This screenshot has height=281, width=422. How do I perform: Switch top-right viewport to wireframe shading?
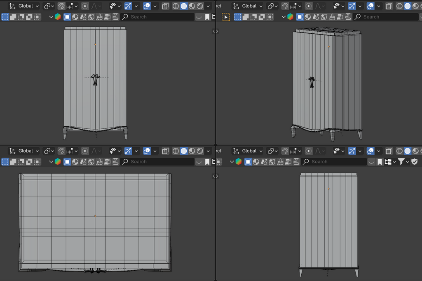[399, 6]
